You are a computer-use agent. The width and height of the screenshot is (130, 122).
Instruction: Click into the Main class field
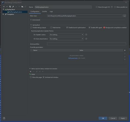[x=85, y=16]
